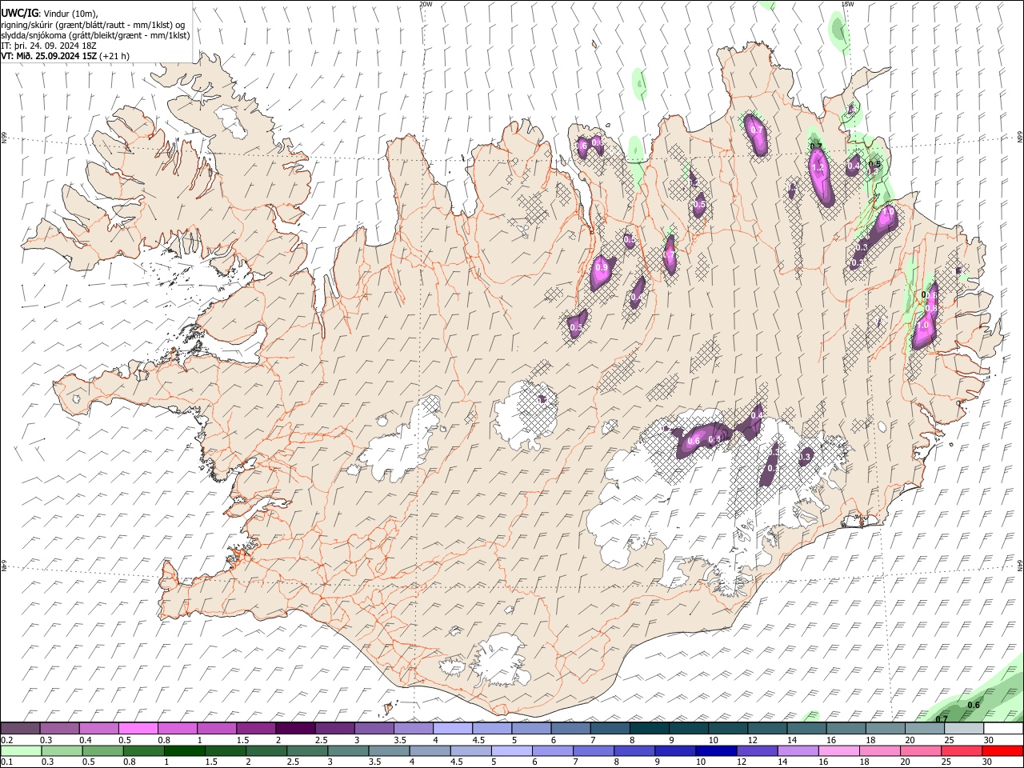1024x768 pixels.
Task: Click the 30 label in upper legend row
Action: pos(989,740)
